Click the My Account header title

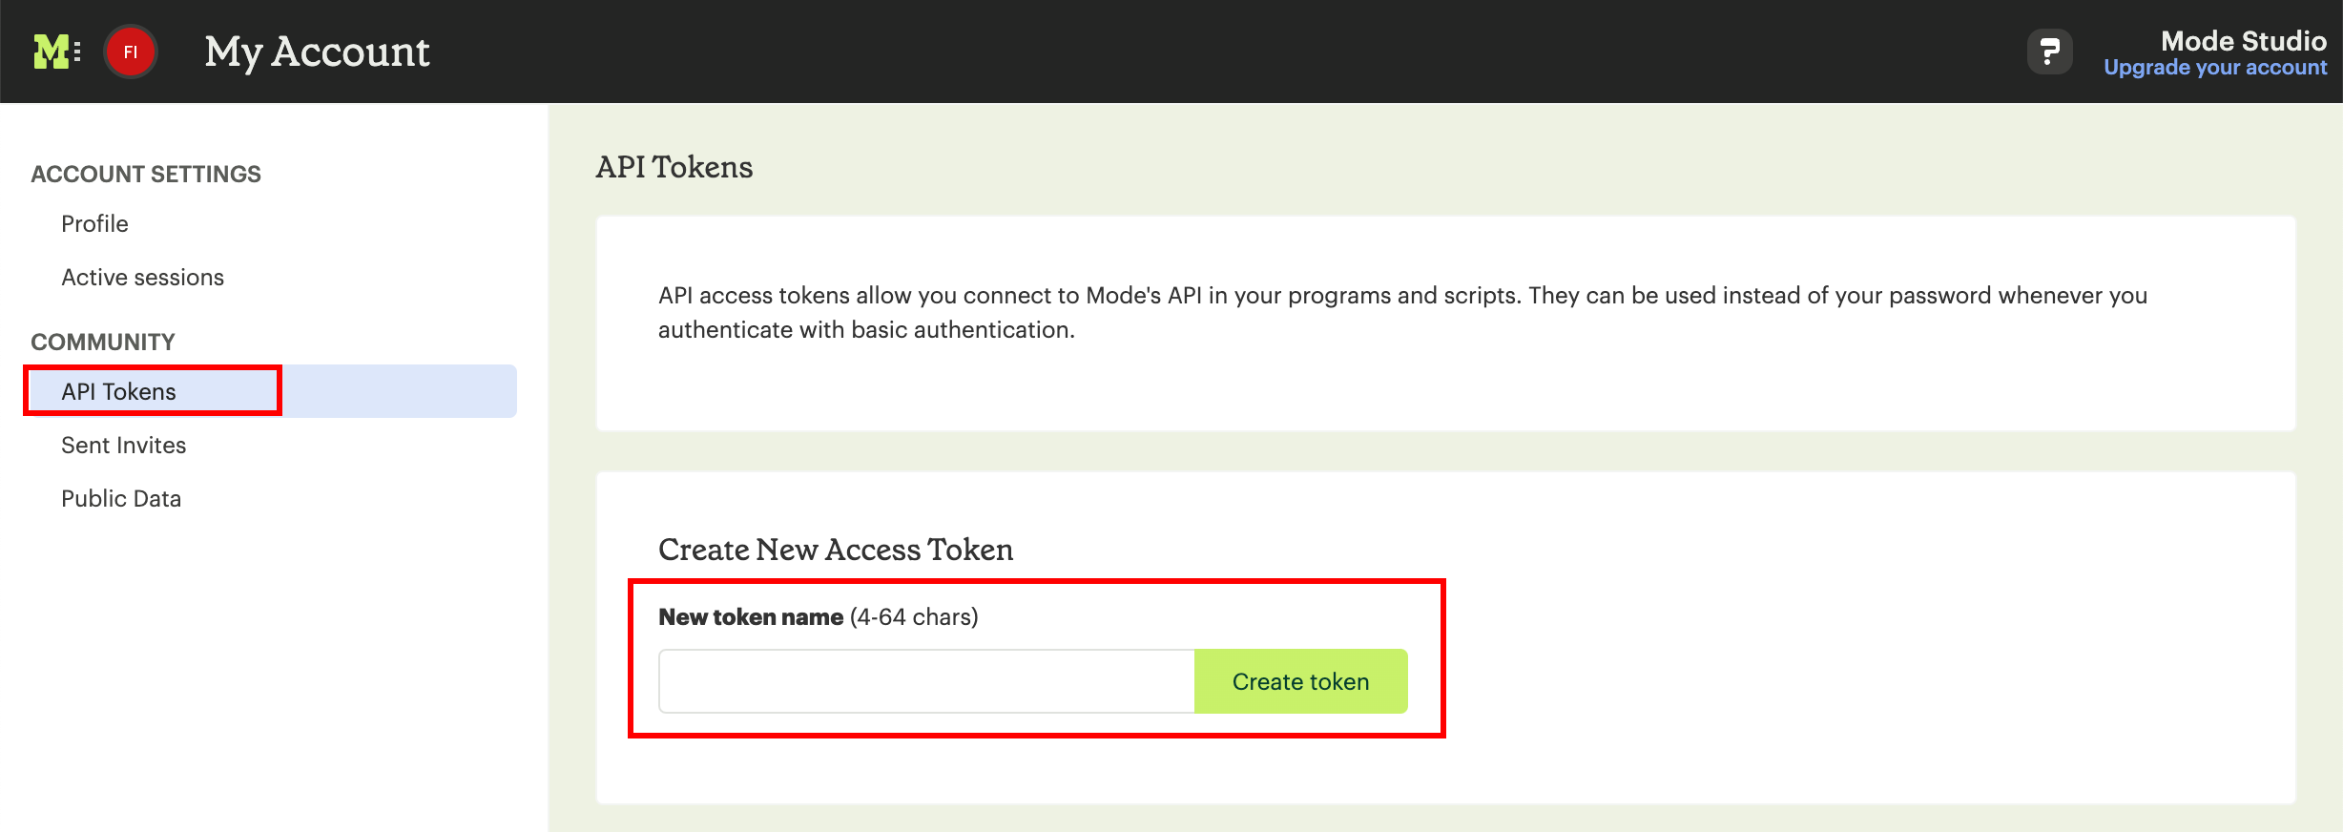pos(317,52)
